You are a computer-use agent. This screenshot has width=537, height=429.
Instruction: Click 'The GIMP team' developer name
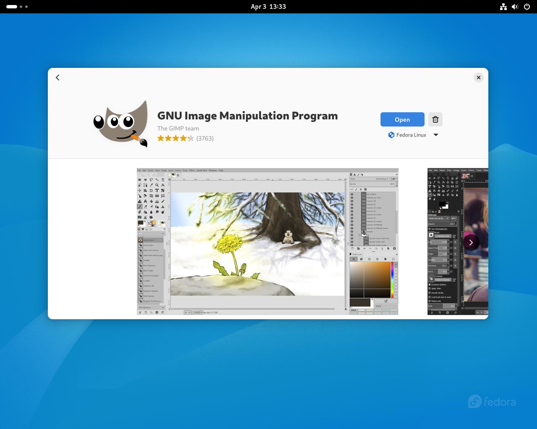click(x=178, y=129)
